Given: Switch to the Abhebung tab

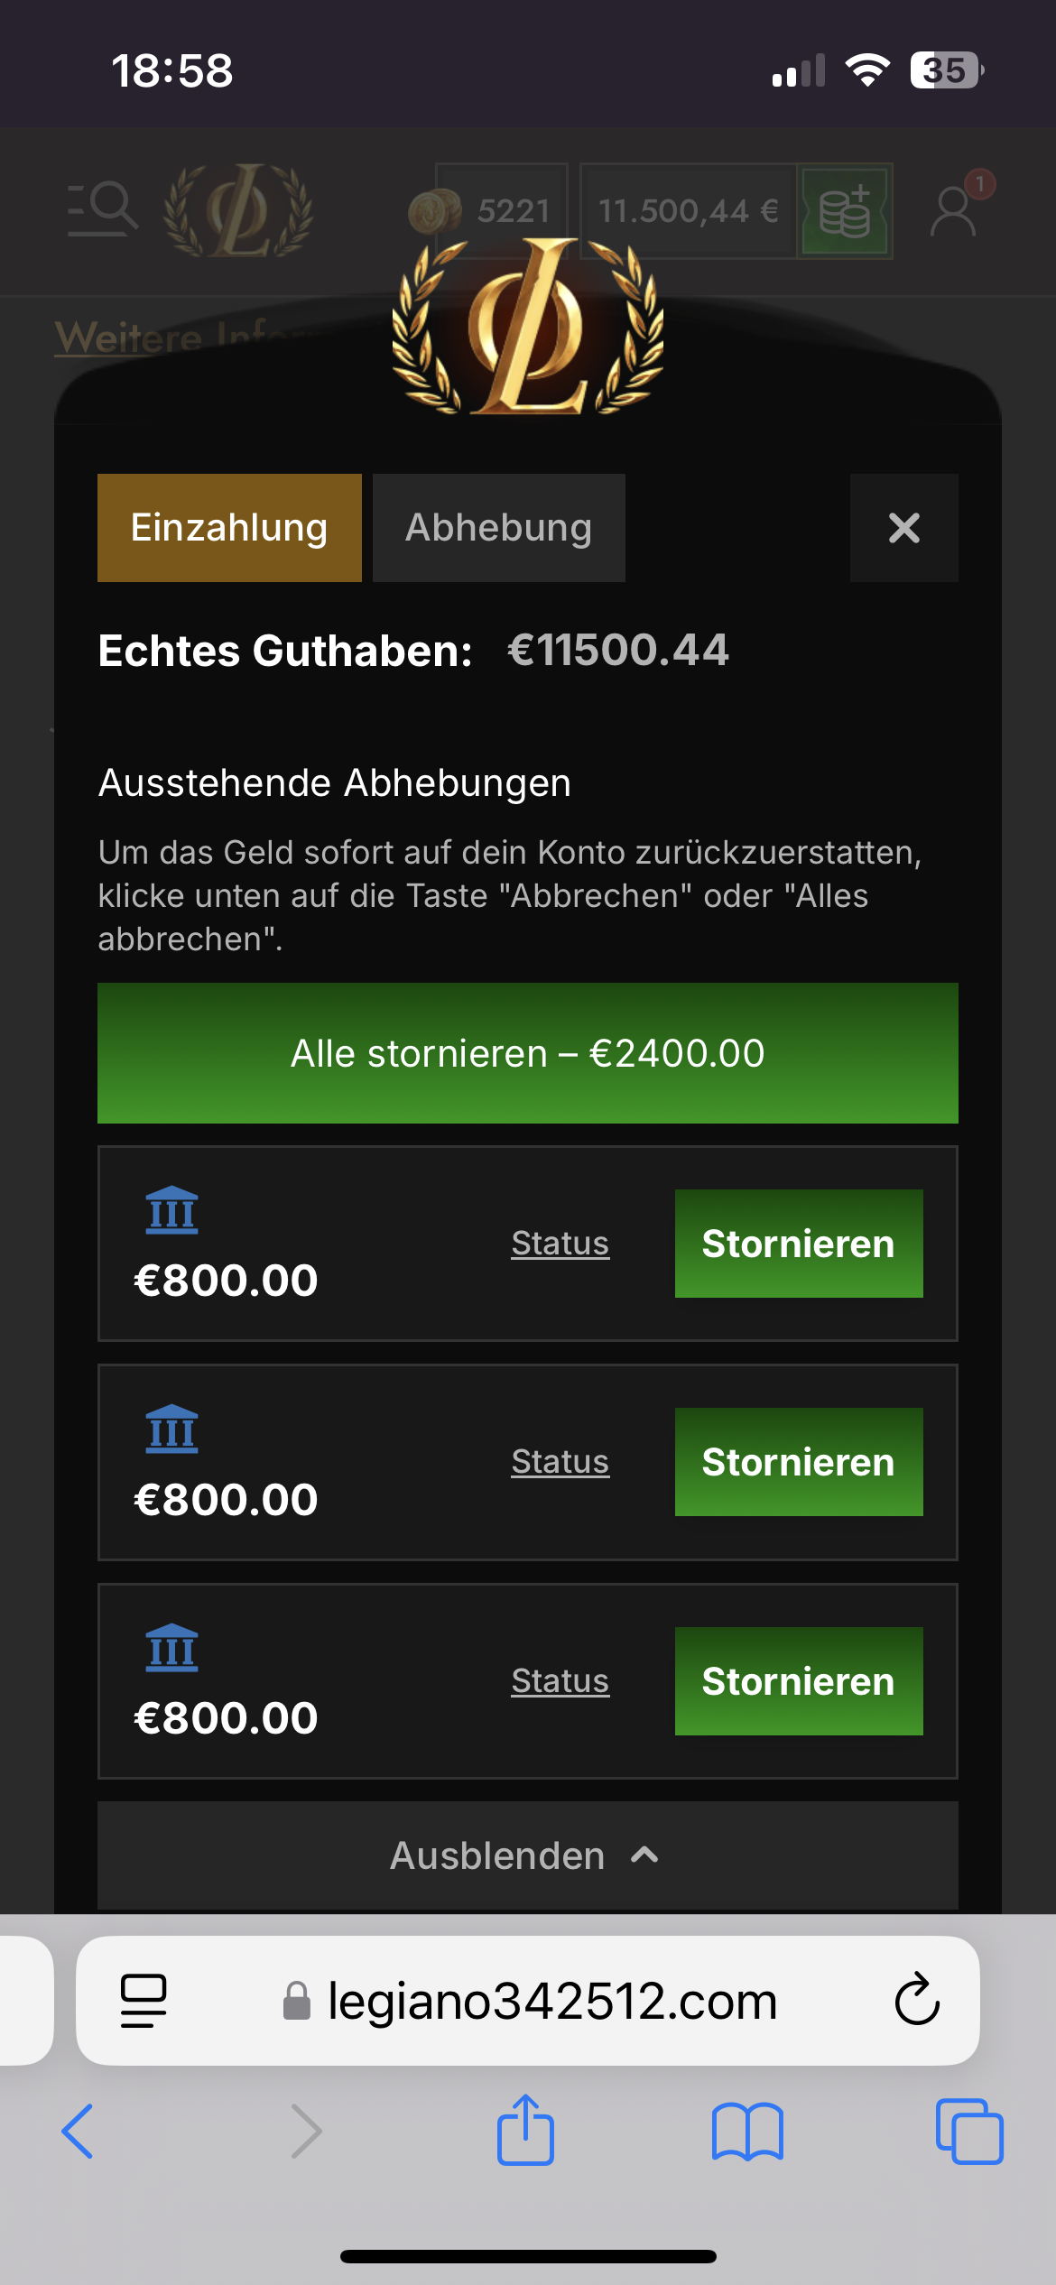Looking at the screenshot, I should [x=498, y=528].
